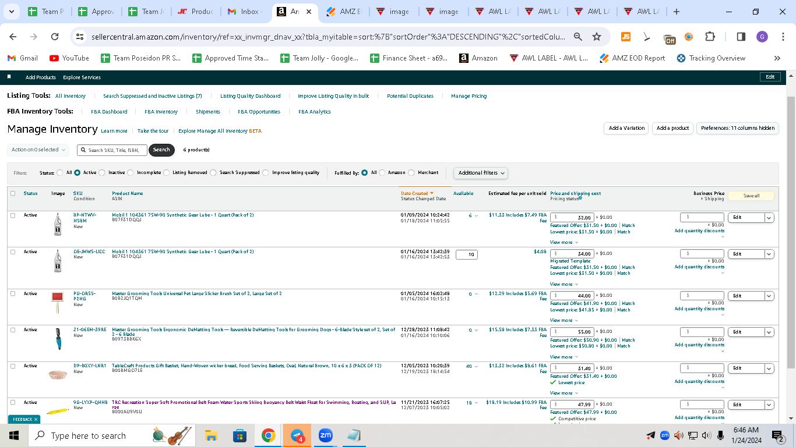Click the wicker basket product image

point(58,374)
